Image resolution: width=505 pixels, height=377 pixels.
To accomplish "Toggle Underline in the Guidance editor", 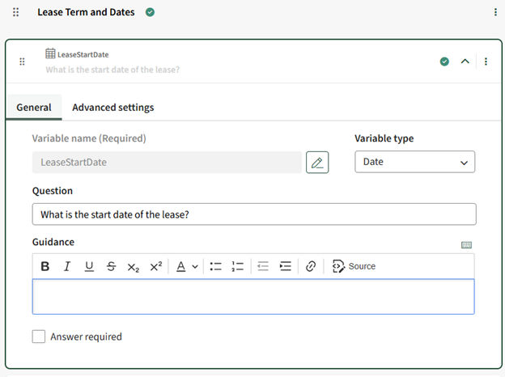I will click(89, 266).
